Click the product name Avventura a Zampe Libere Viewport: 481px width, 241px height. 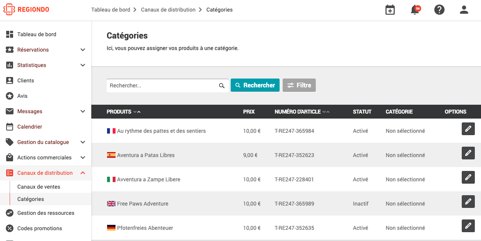click(x=149, y=179)
